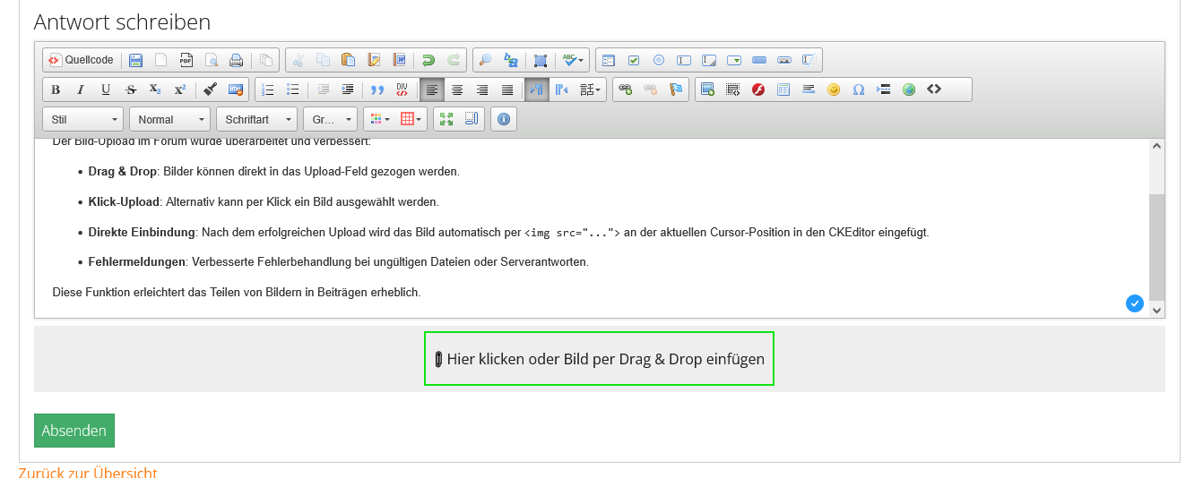Toggle underline formatting

106,90
